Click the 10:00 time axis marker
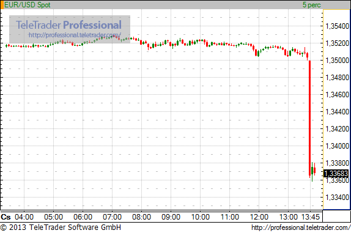This screenshot has height=233, width=351. pyautogui.click(x=201, y=217)
